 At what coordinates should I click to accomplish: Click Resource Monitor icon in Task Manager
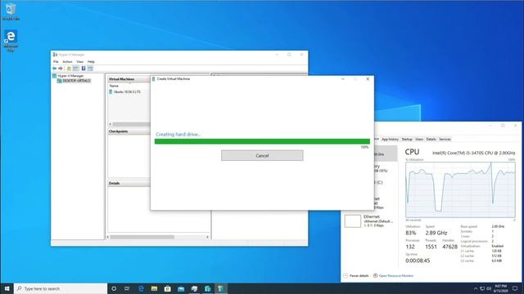(375, 276)
